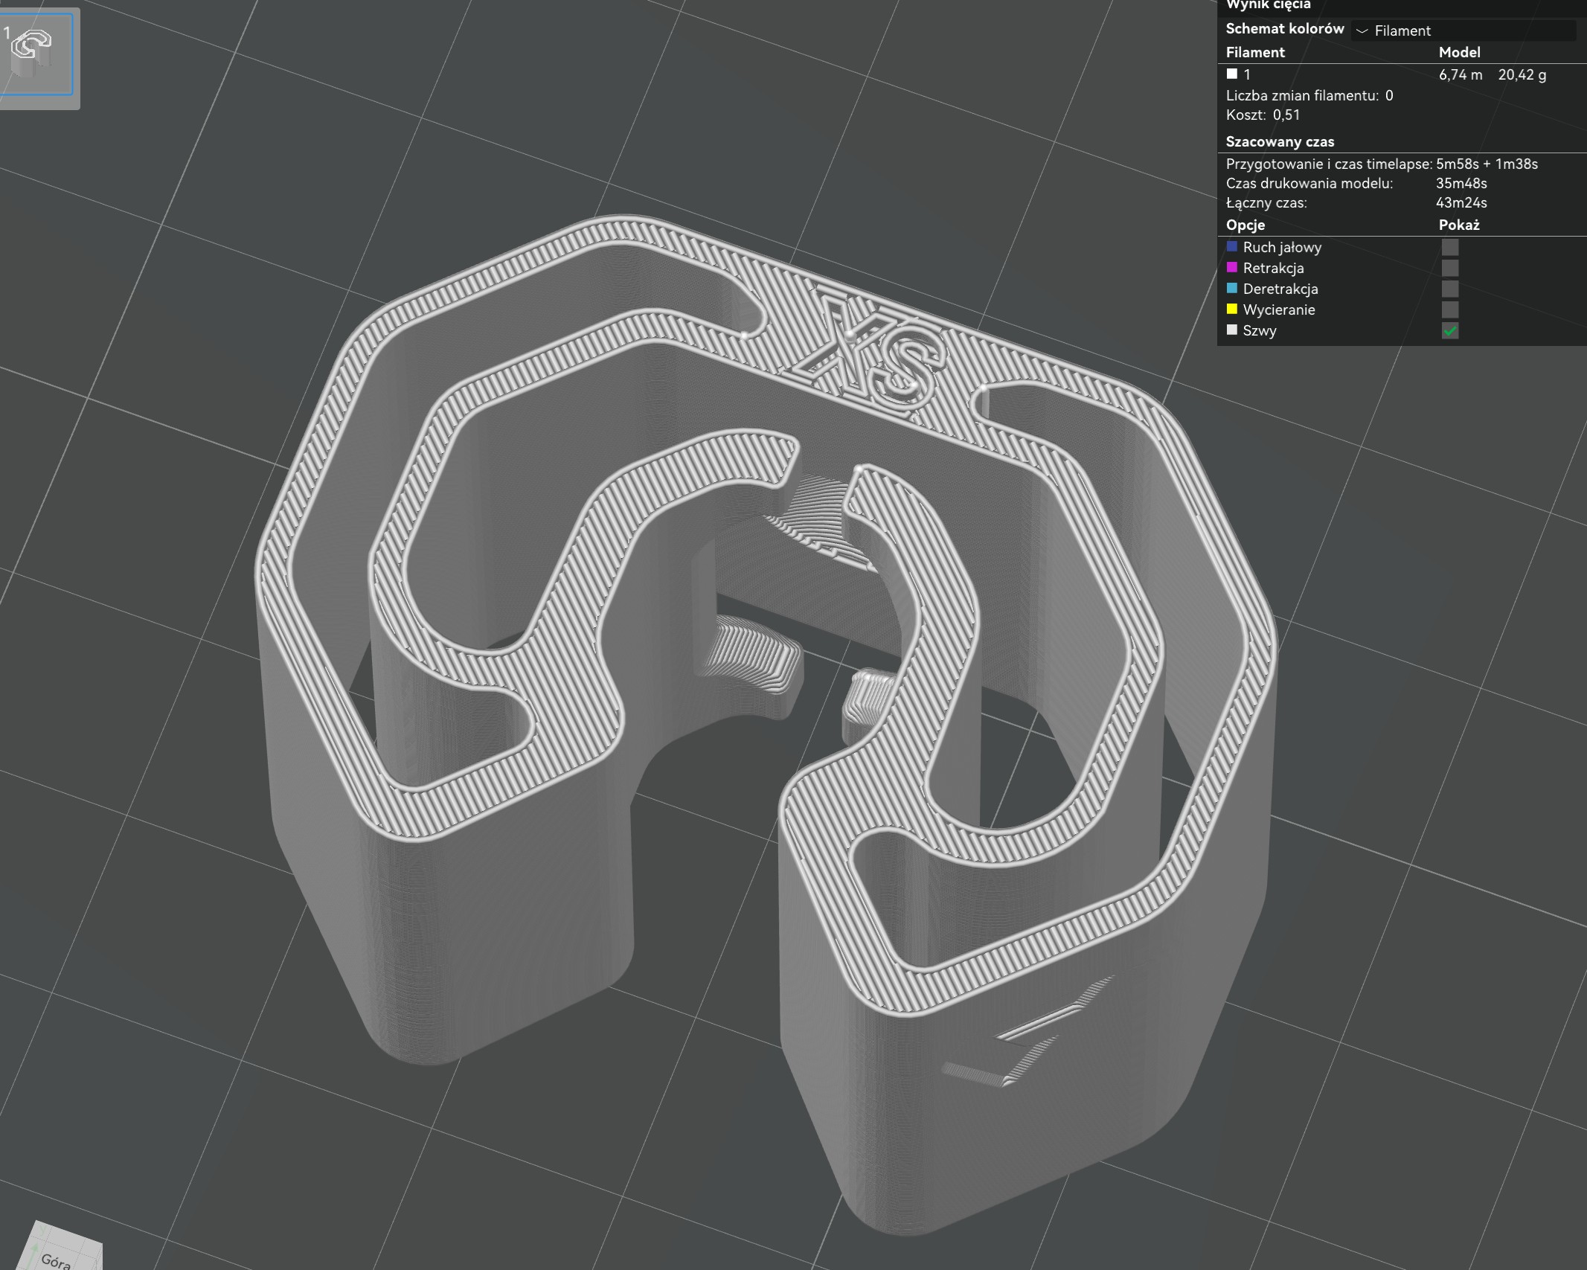
Task: Click the Filament column heading above the swatch
Action: (1255, 52)
